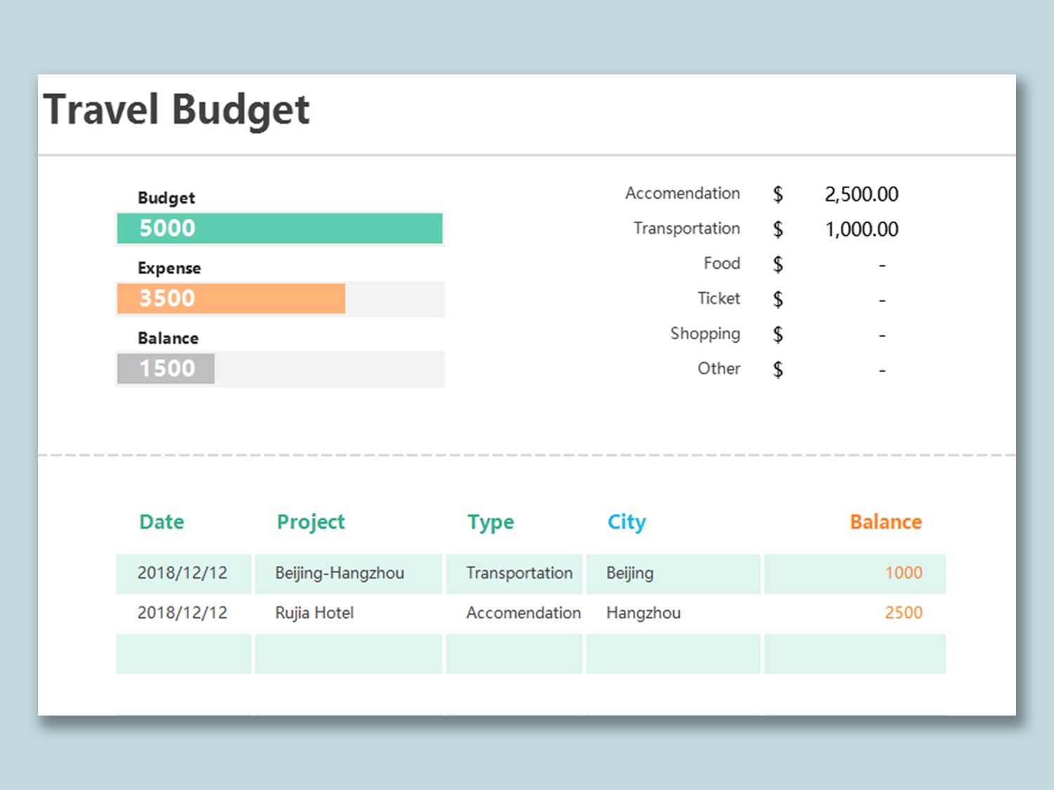Select the City column header
Screen dimensions: 1054x790
click(x=626, y=522)
